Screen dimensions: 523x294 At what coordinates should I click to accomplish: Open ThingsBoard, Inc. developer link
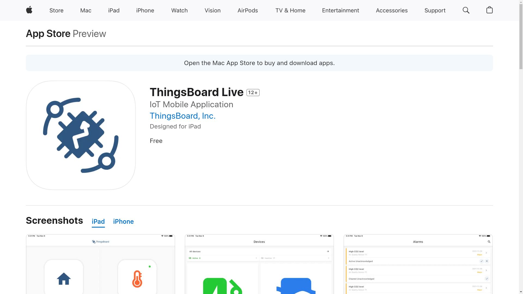(x=183, y=116)
